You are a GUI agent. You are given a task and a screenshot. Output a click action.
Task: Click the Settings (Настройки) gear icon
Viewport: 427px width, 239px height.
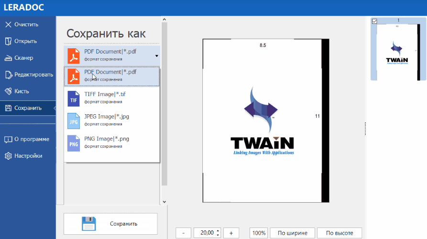[8, 156]
